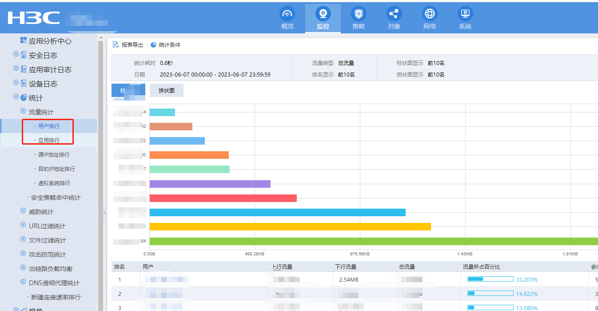Open 应用分析中心 in sidebar
This screenshot has width=598, height=311.
(x=50, y=41)
